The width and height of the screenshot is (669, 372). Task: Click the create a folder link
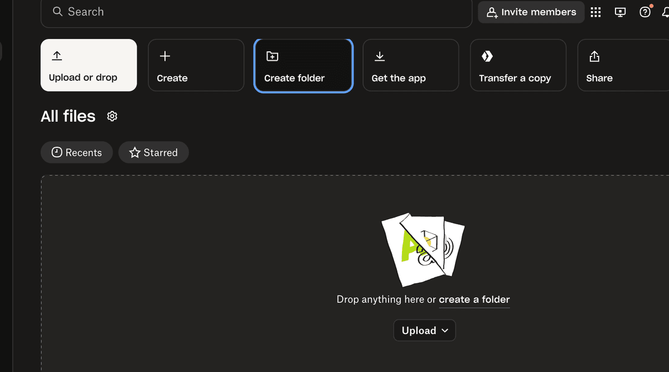coord(474,299)
